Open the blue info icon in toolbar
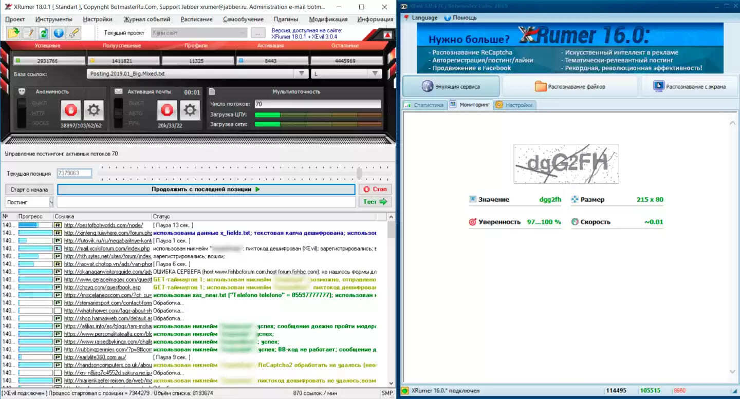This screenshot has width=740, height=399. (59, 33)
